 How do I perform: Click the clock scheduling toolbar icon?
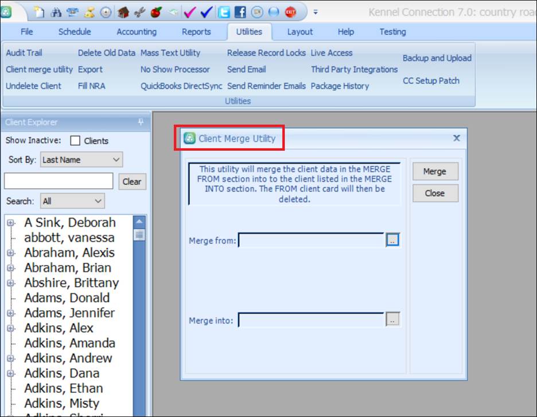click(106, 11)
